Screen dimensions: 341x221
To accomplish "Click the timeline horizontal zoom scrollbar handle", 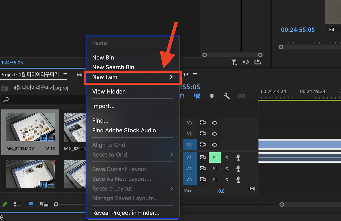I will 282,204.
